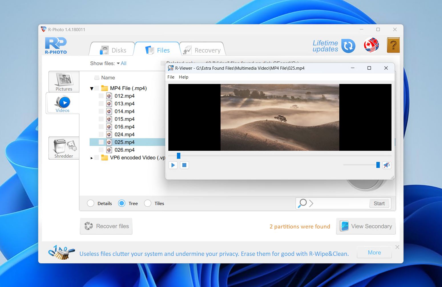Select the Pictures panel in the sidebar
Screen dimensions: 442x287
63,82
